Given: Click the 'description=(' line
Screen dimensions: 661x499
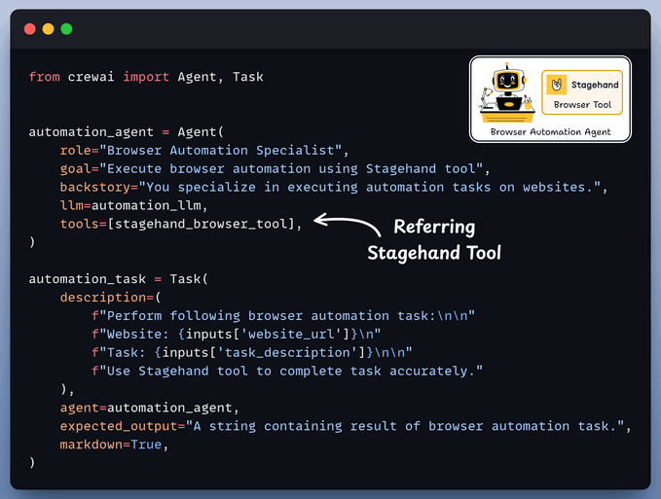Looking at the screenshot, I should point(110,298).
